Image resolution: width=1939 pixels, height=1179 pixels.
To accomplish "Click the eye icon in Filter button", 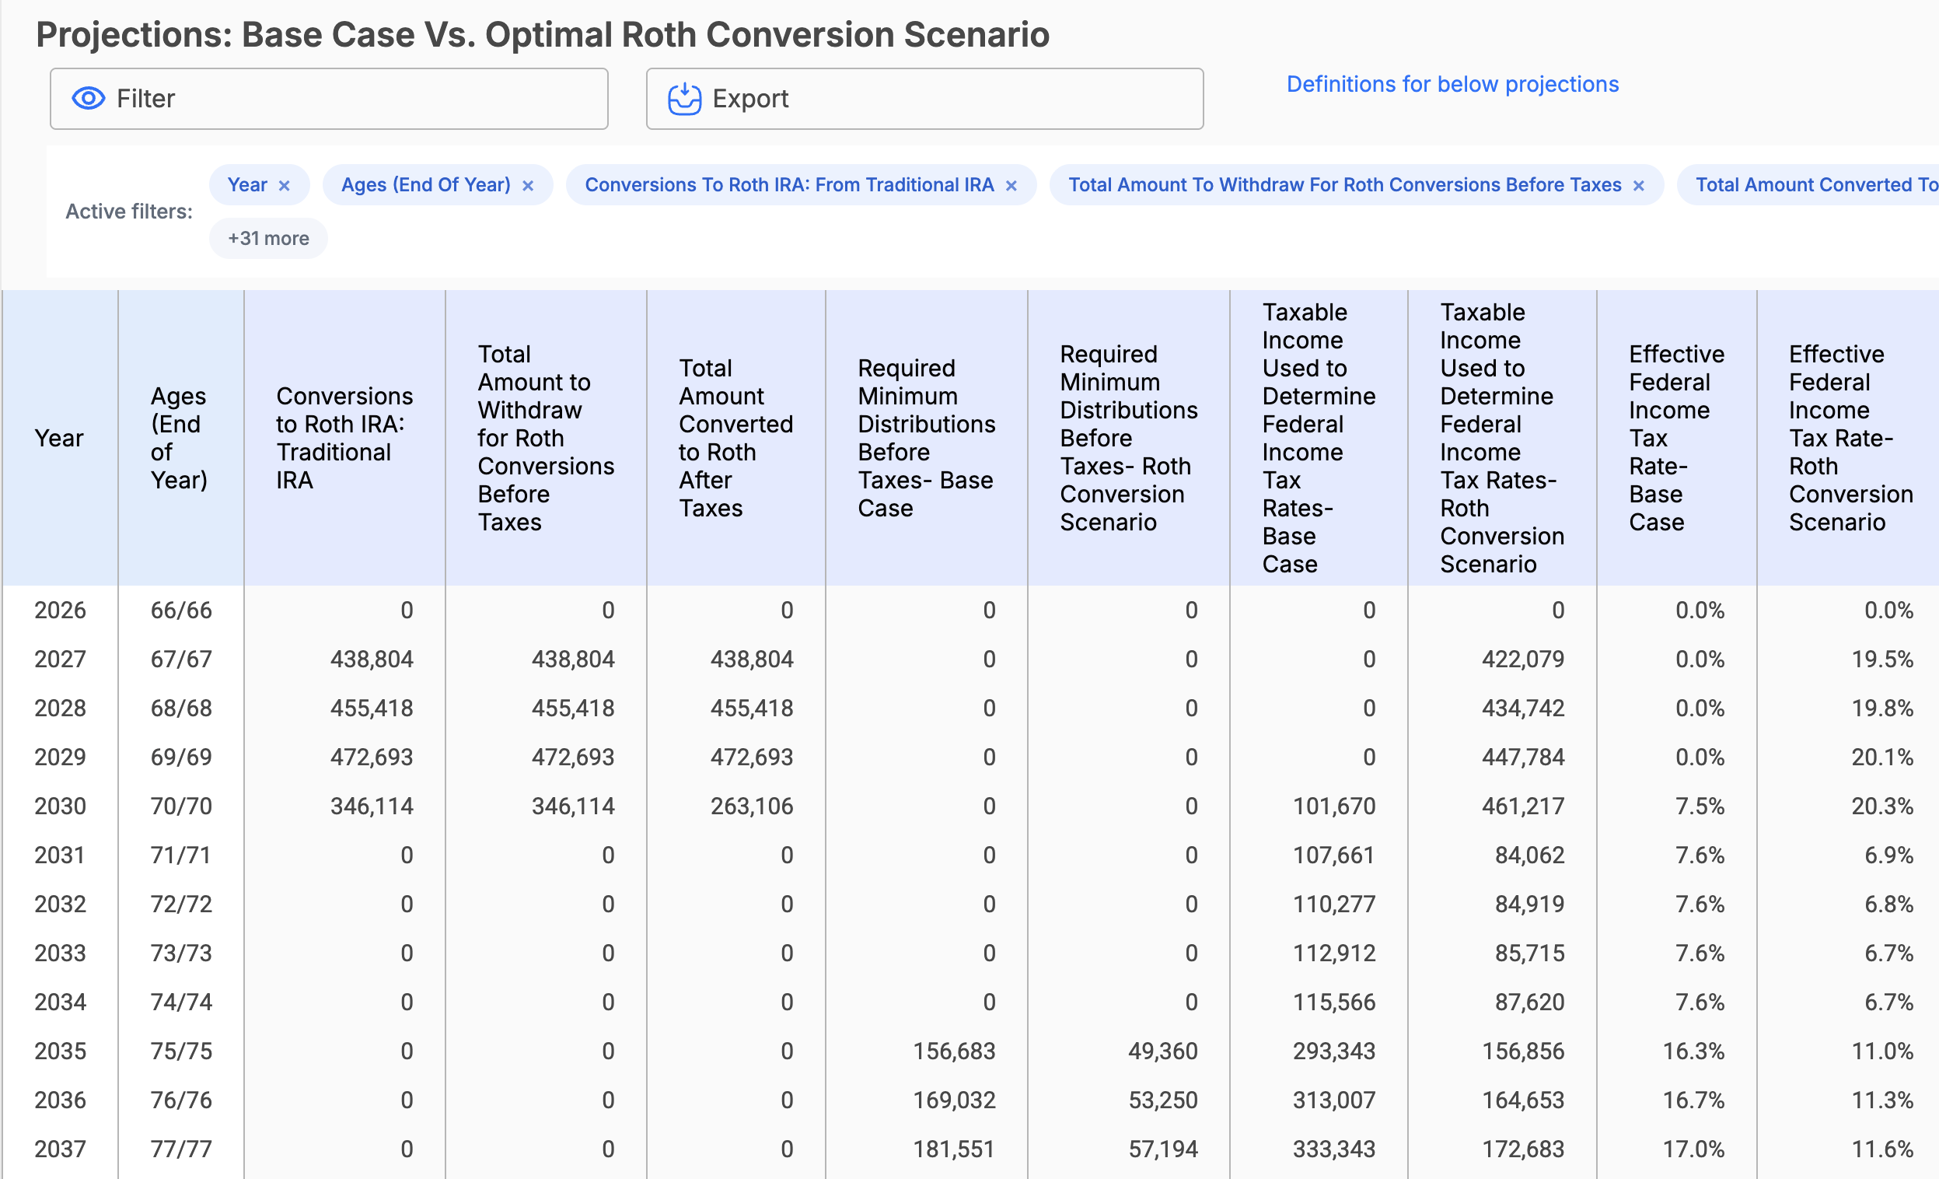I will click(88, 99).
